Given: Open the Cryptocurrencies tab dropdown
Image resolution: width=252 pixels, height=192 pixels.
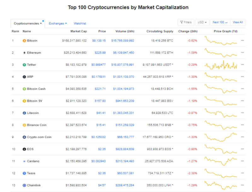Looking at the screenshot, I should point(28,23).
